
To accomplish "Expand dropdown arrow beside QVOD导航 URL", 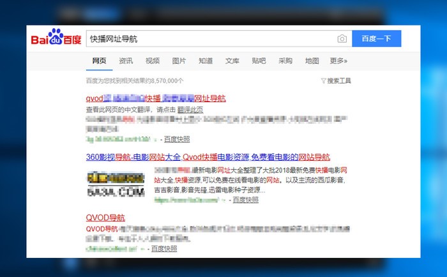I will point(142,249).
